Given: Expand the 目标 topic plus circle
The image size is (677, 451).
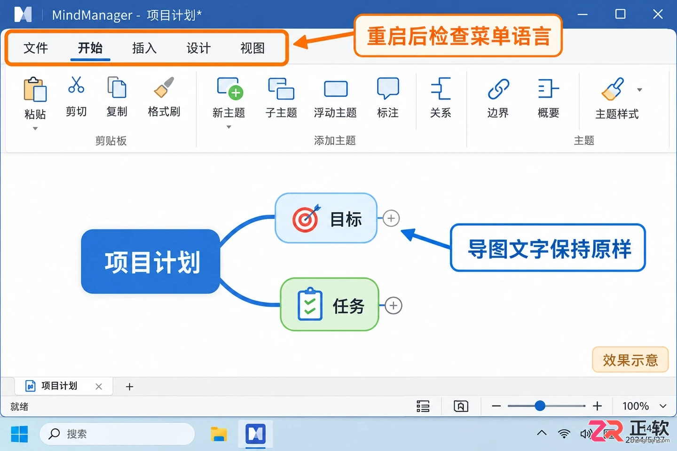Looking at the screenshot, I should 391,218.
